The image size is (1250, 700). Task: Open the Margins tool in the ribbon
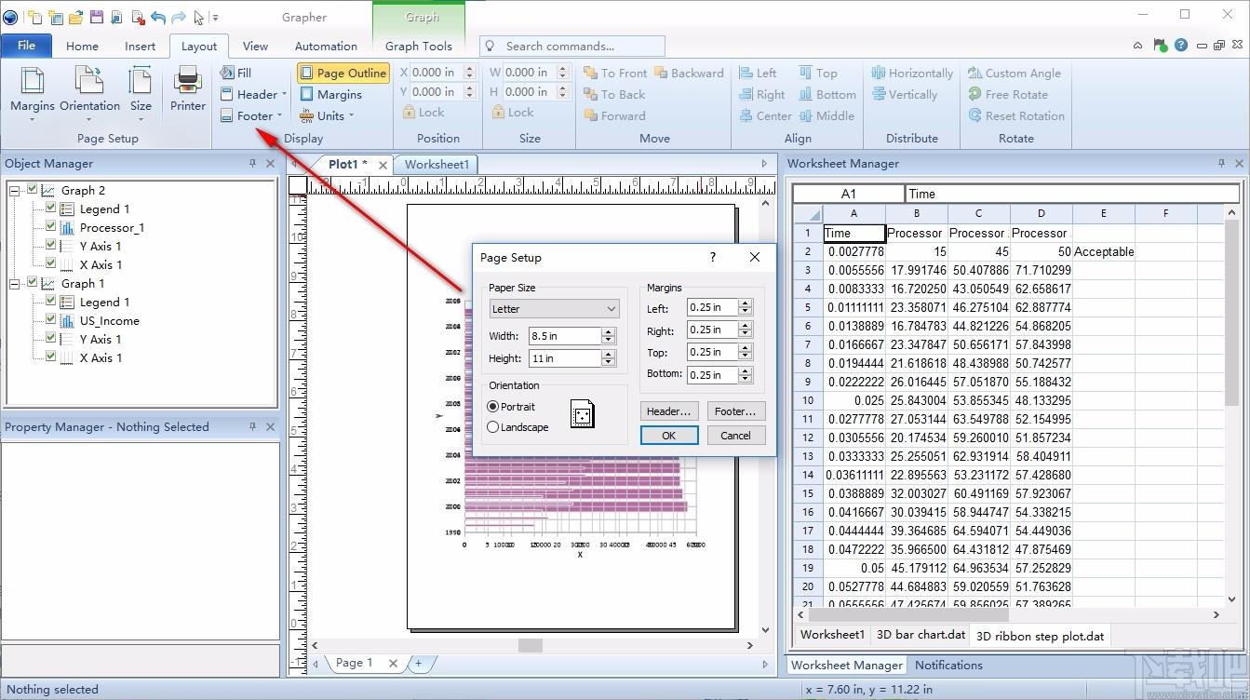pyautogui.click(x=33, y=89)
